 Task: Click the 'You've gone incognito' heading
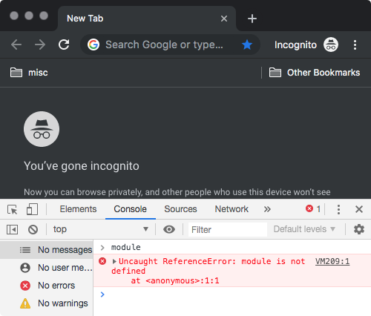(82, 166)
